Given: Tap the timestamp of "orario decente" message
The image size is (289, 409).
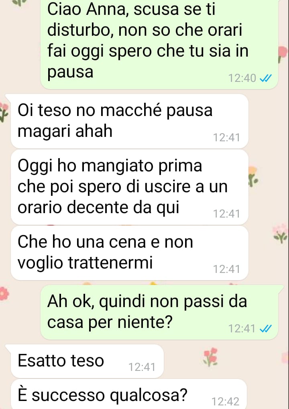Looking at the screenshot, I should click(226, 214).
